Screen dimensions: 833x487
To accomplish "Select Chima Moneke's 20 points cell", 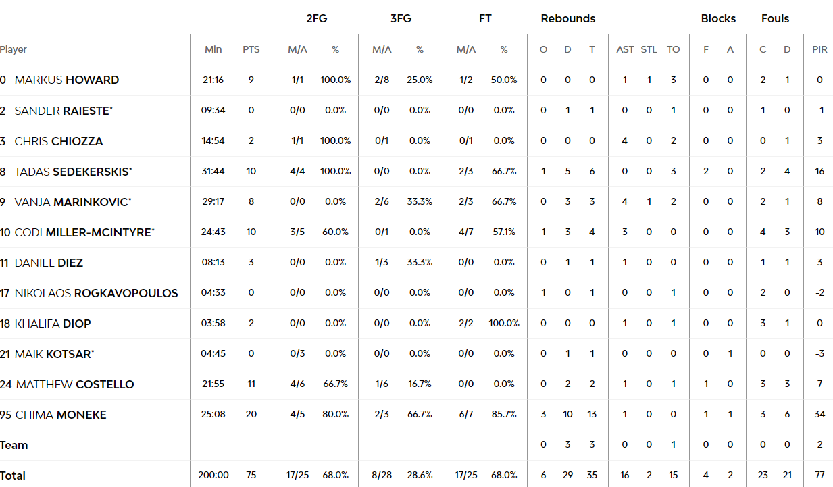I will point(251,415).
